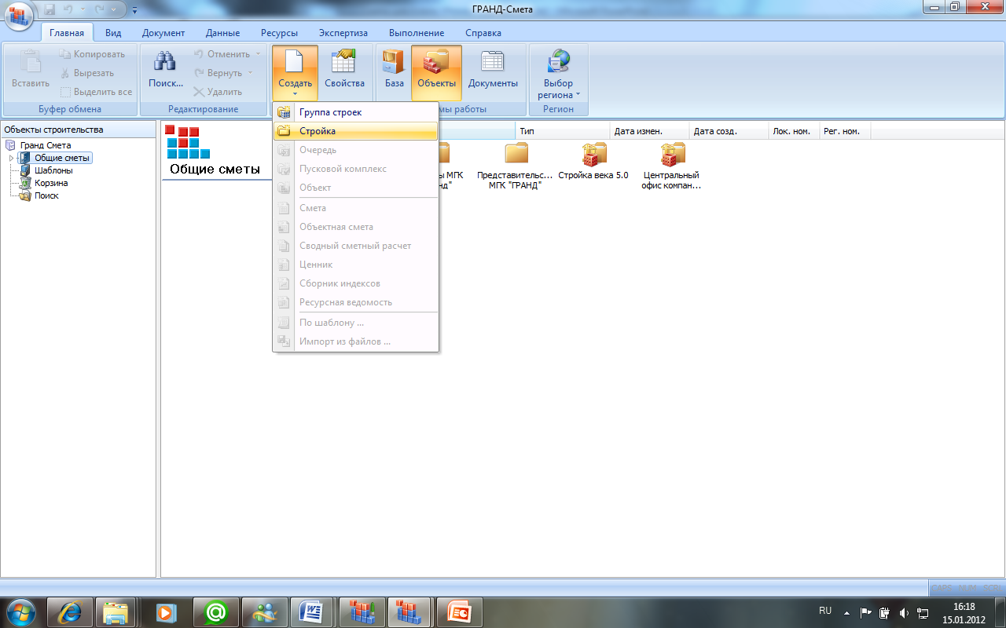Sort by the Тип column header
This screenshot has height=628, width=1006.
click(563, 131)
